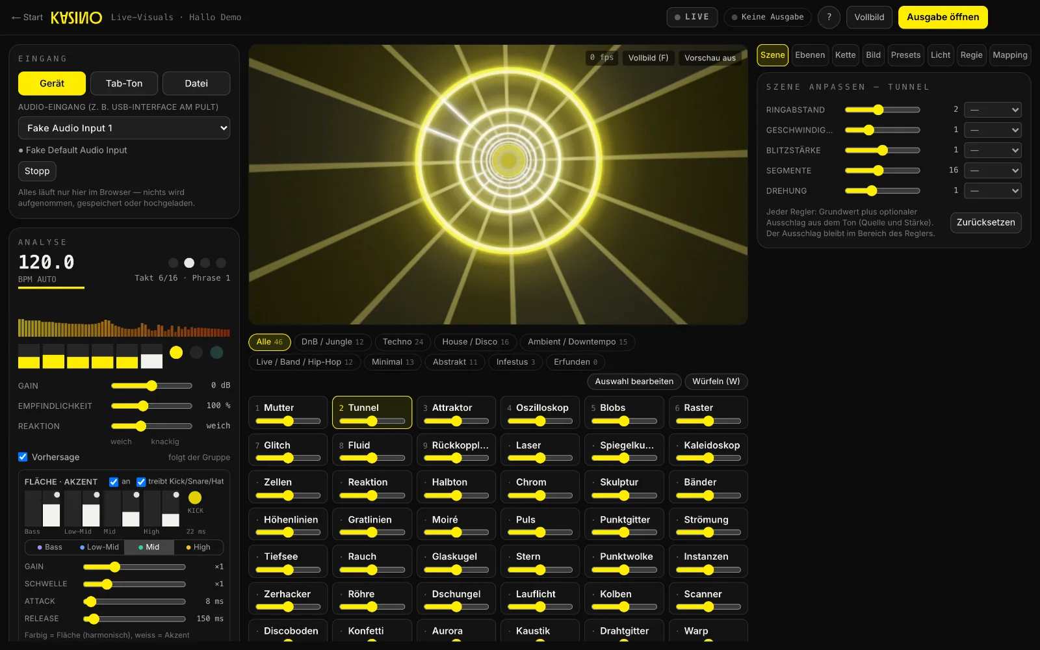The width and height of the screenshot is (1040, 650).
Task: Click Vollbild (F) on preview
Action: (648, 58)
